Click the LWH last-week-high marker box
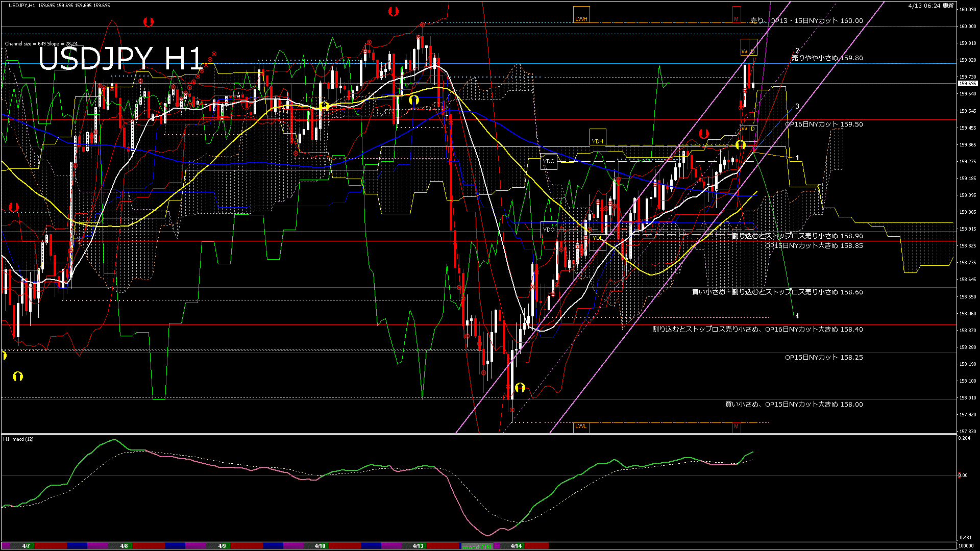The image size is (980, 551). [581, 15]
